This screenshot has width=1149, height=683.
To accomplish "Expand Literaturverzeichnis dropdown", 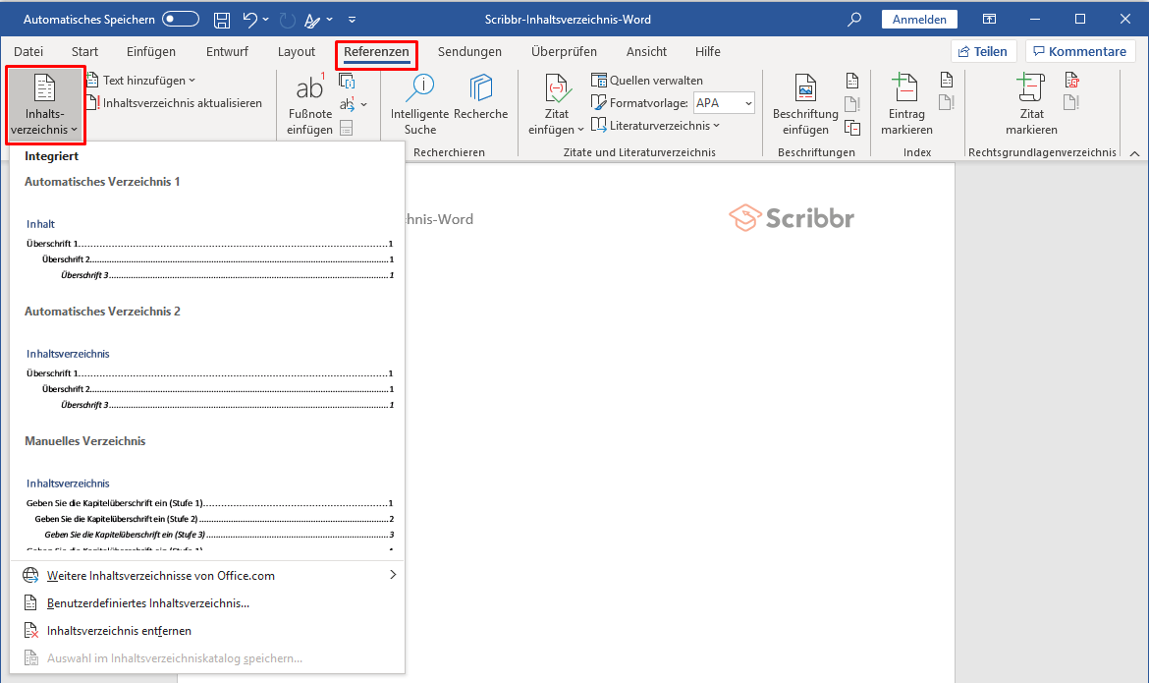I will tap(656, 126).
